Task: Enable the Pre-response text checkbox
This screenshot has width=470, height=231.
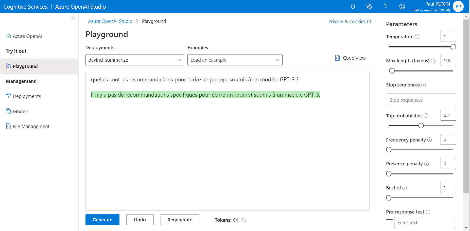Action: pyautogui.click(x=389, y=222)
